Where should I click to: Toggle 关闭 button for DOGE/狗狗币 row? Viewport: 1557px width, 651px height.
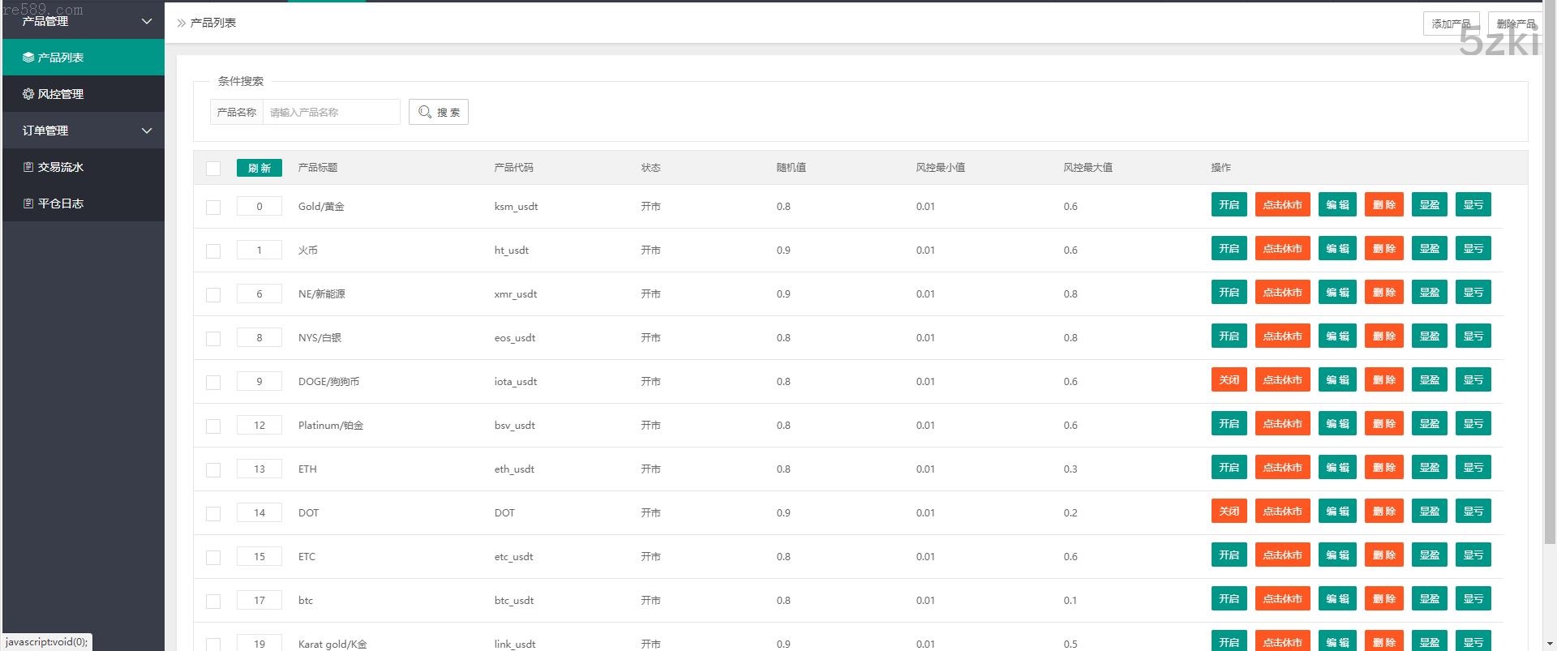[x=1229, y=380]
